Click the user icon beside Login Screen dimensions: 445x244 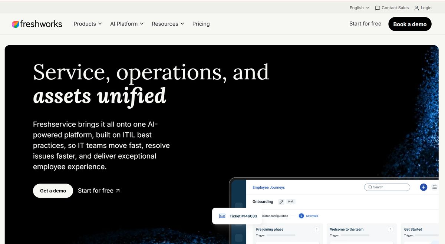point(416,8)
